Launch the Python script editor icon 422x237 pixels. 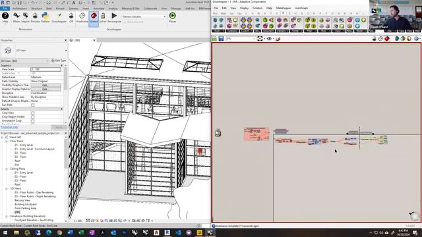point(45,18)
